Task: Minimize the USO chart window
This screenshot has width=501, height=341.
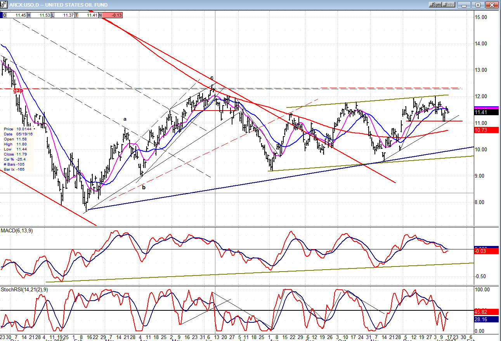Action: (464, 5)
